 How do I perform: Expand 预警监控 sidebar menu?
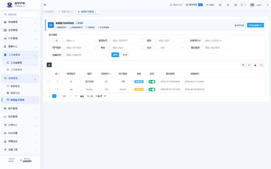pyautogui.click(x=20, y=141)
